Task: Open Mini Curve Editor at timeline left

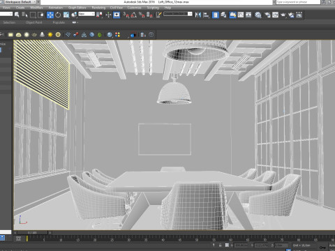Action: [18, 238]
